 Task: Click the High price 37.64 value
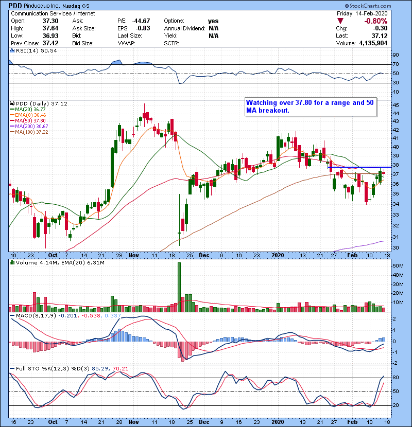tap(50, 28)
